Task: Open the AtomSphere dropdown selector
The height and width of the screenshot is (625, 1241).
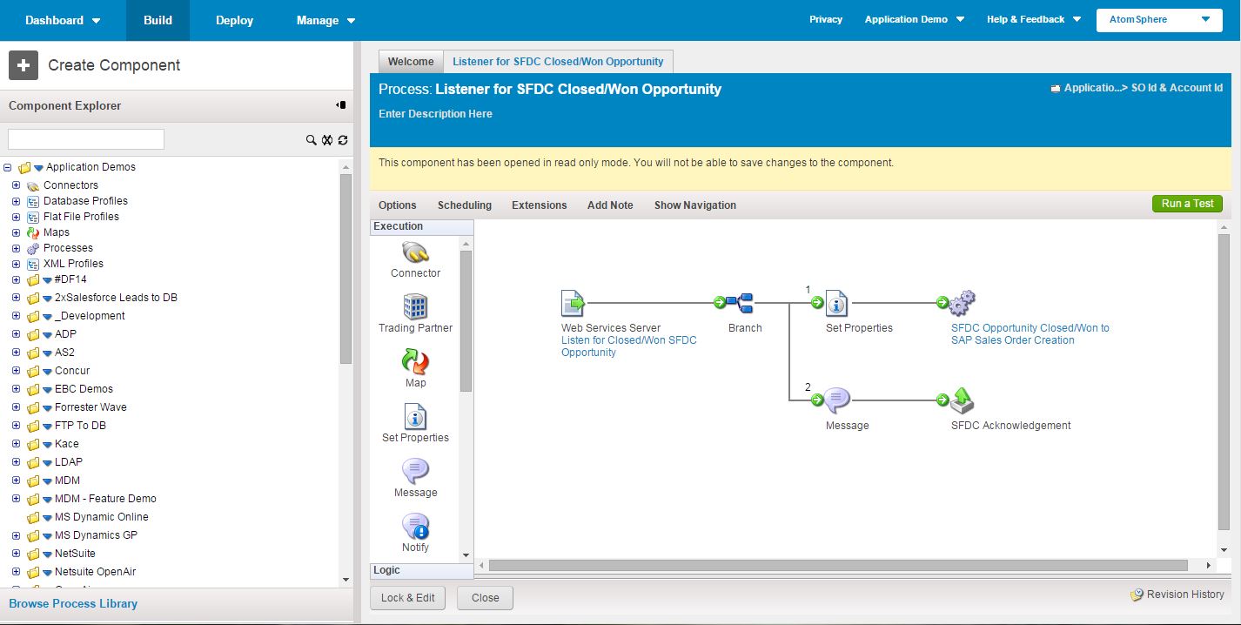Action: 1159,19
